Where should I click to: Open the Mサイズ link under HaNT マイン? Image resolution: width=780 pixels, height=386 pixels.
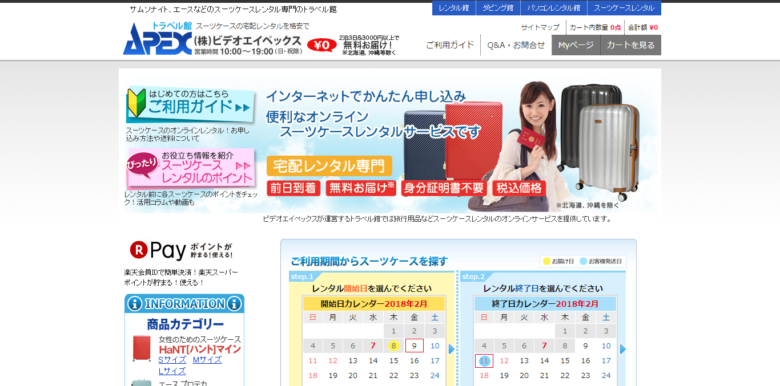click(x=207, y=360)
